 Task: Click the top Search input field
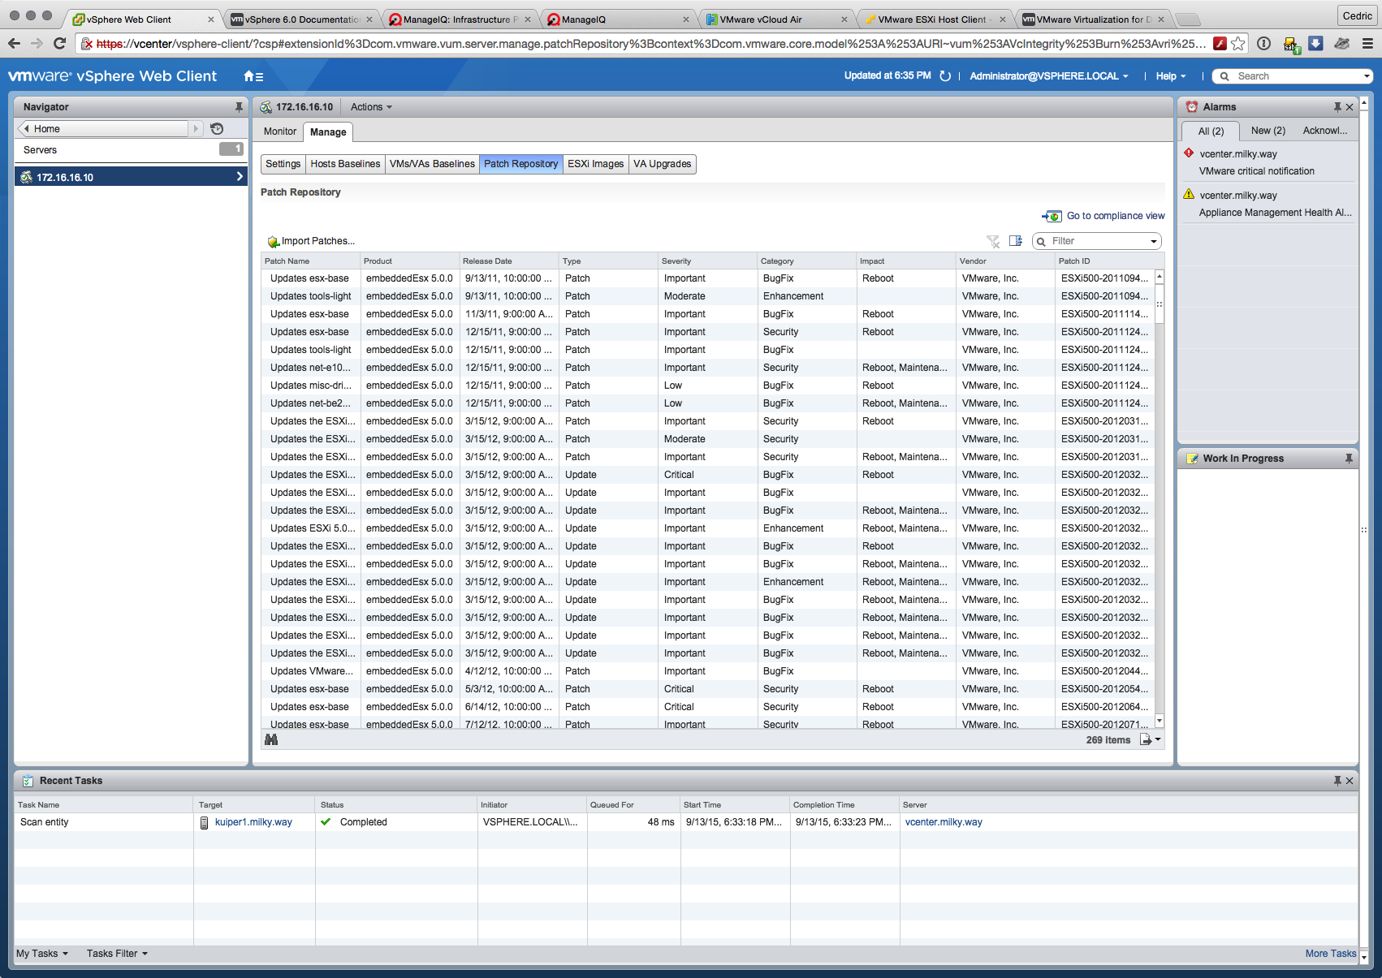coord(1297,76)
